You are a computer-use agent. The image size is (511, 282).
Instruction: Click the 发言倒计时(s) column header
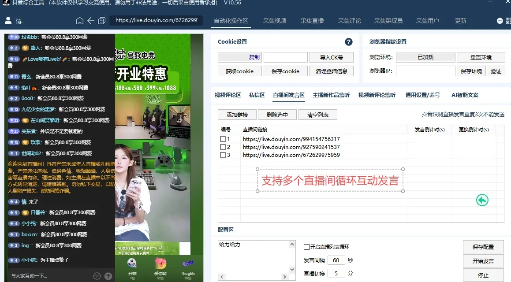(x=429, y=130)
